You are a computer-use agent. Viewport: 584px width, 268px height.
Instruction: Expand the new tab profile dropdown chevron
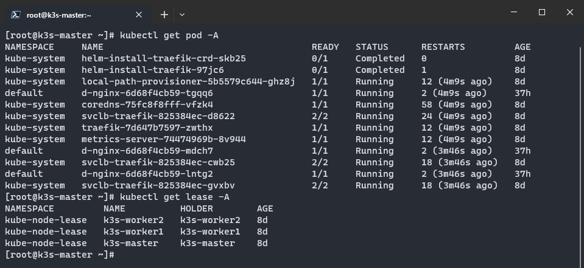182,15
